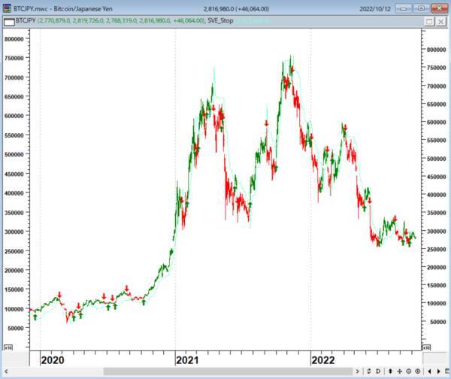Click the 800000 label on left price axis
Image resolution: width=451 pixels, height=379 pixels.
pos(14,39)
